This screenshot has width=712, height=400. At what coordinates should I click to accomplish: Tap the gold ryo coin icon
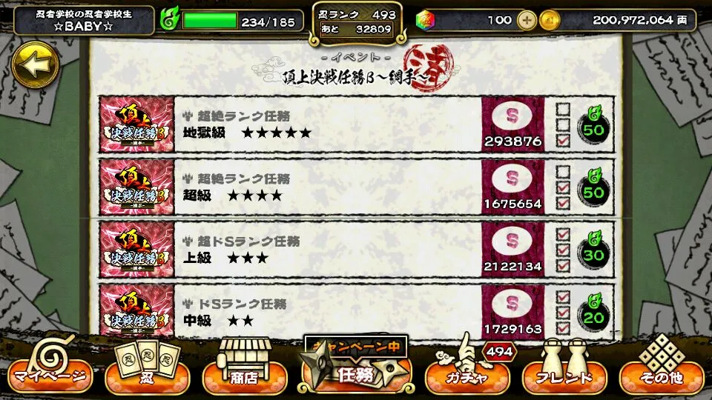tap(549, 21)
